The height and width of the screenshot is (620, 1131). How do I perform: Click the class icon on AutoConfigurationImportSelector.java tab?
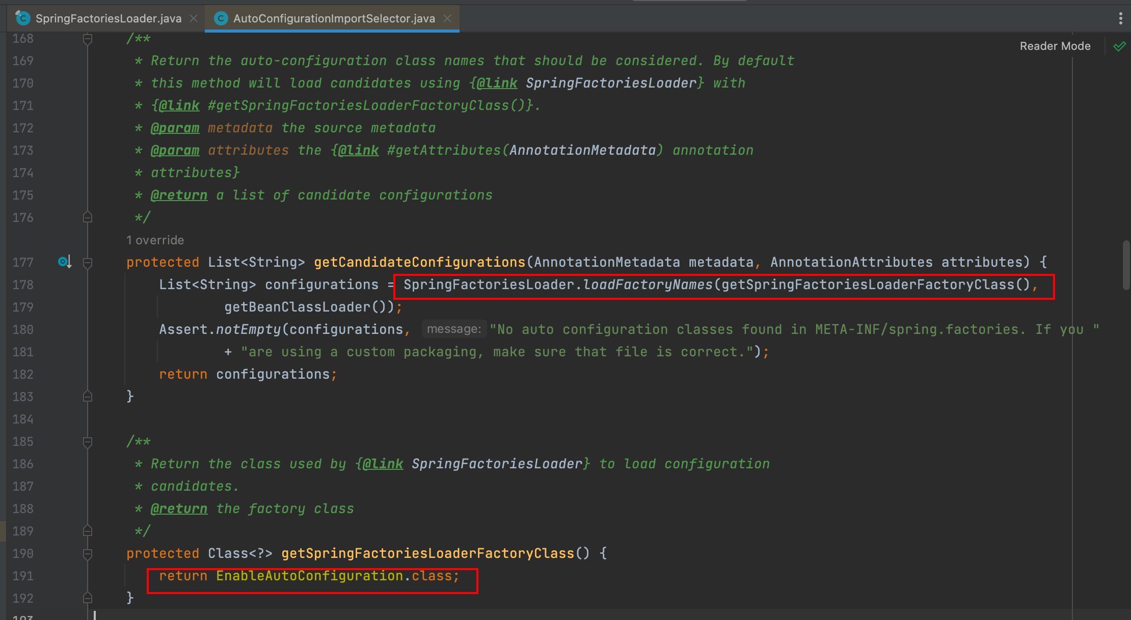tap(221, 19)
